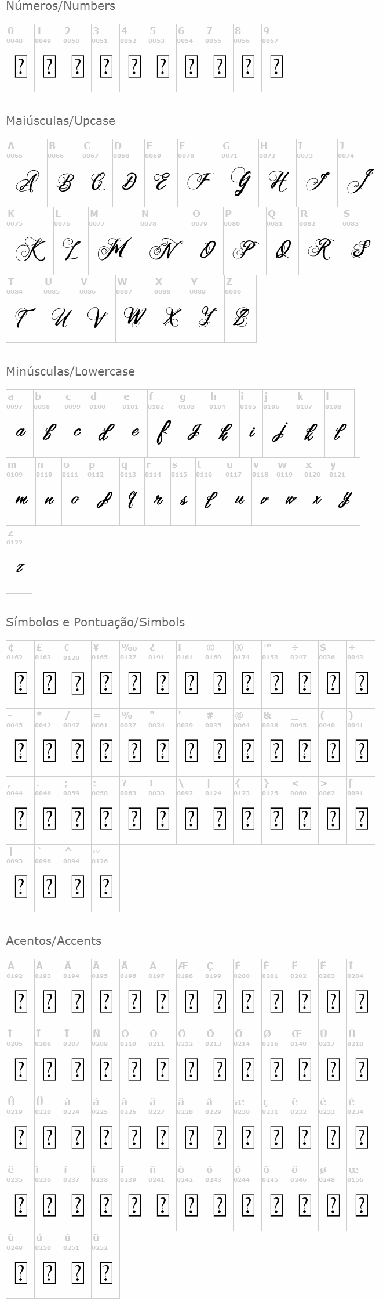Click the uppercase M glyph preview

pos(114,250)
